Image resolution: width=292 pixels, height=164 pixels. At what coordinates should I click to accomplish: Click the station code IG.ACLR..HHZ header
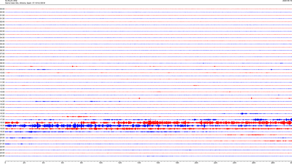[11, 1]
